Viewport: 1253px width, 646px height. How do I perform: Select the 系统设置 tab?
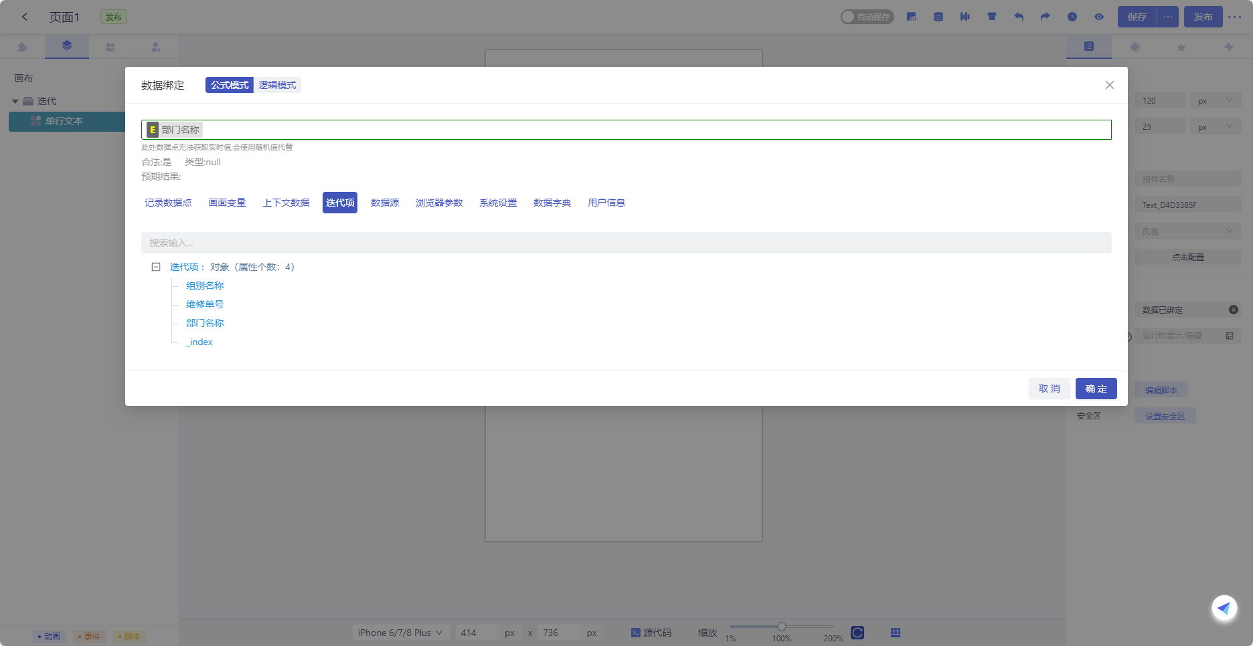pos(498,203)
